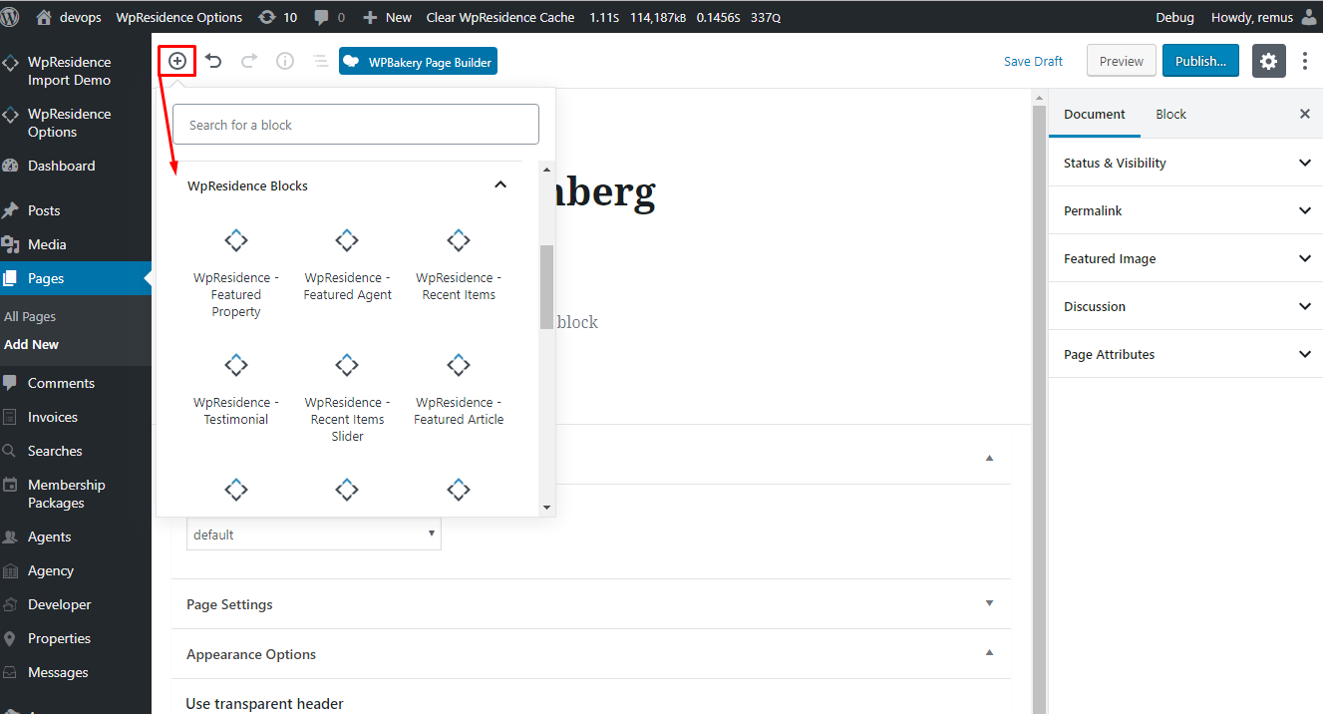Viewport: 1323px width, 714px height.
Task: Insert WpResidence Featured Agent block
Action: (347, 265)
